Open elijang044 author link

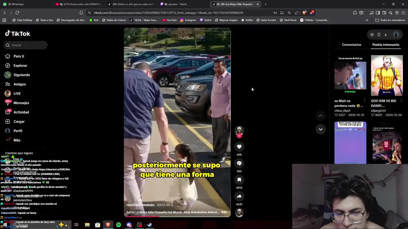coord(378,111)
